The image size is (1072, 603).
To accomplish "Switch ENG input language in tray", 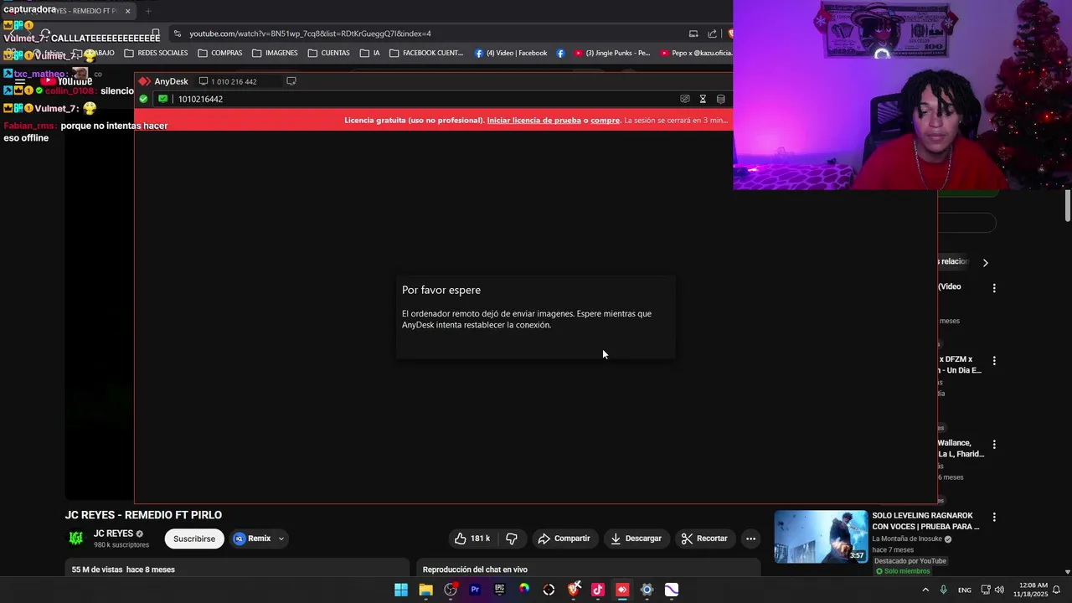I will [x=965, y=590].
